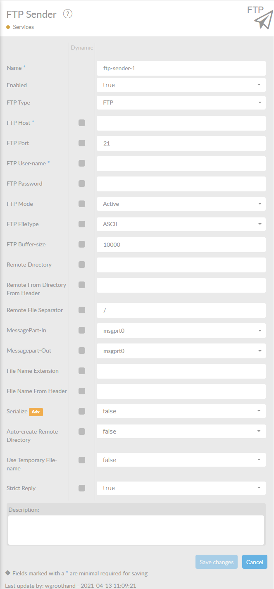This screenshot has height=589, width=274.
Task: Click the Adv. badge next to Serialize
Action: (x=36, y=412)
